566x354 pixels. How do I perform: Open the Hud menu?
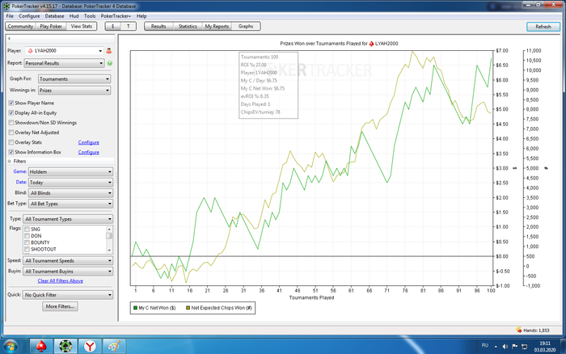click(74, 15)
